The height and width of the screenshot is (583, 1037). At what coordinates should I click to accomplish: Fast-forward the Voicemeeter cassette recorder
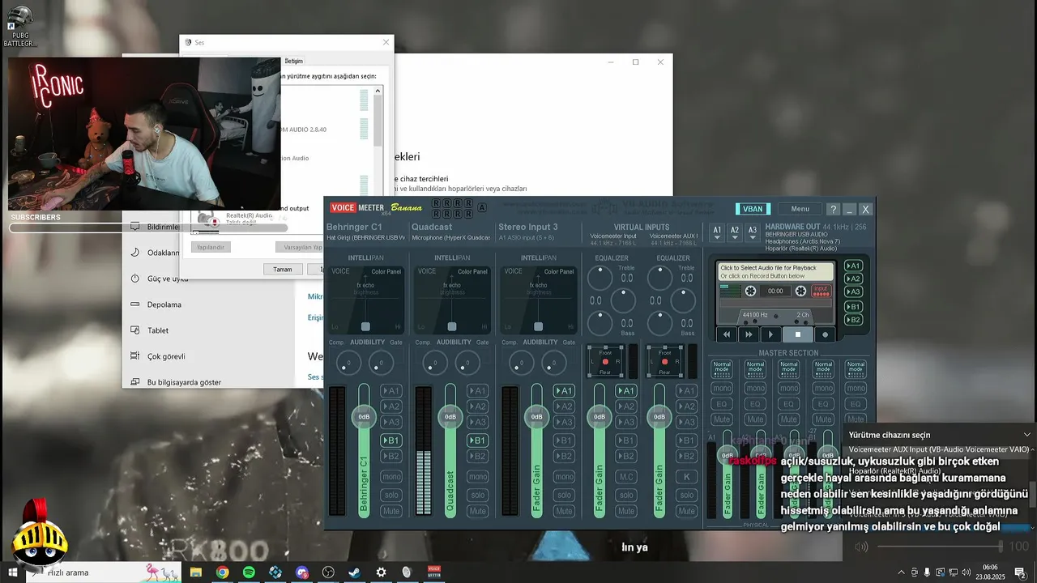coord(749,334)
